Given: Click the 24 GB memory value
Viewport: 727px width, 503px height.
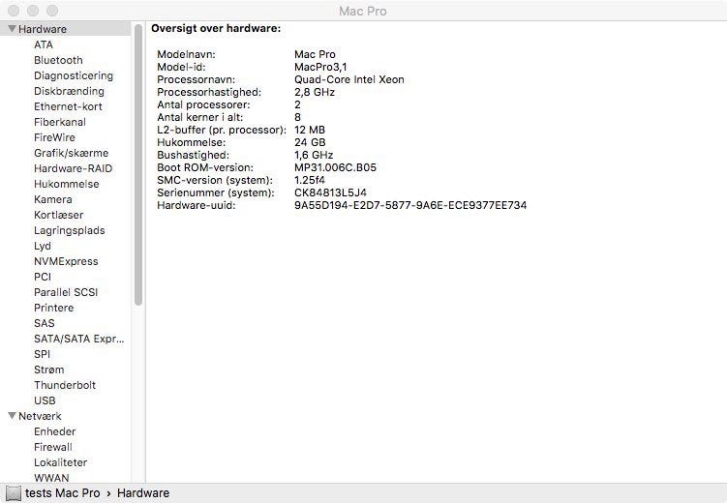Looking at the screenshot, I should [x=310, y=142].
